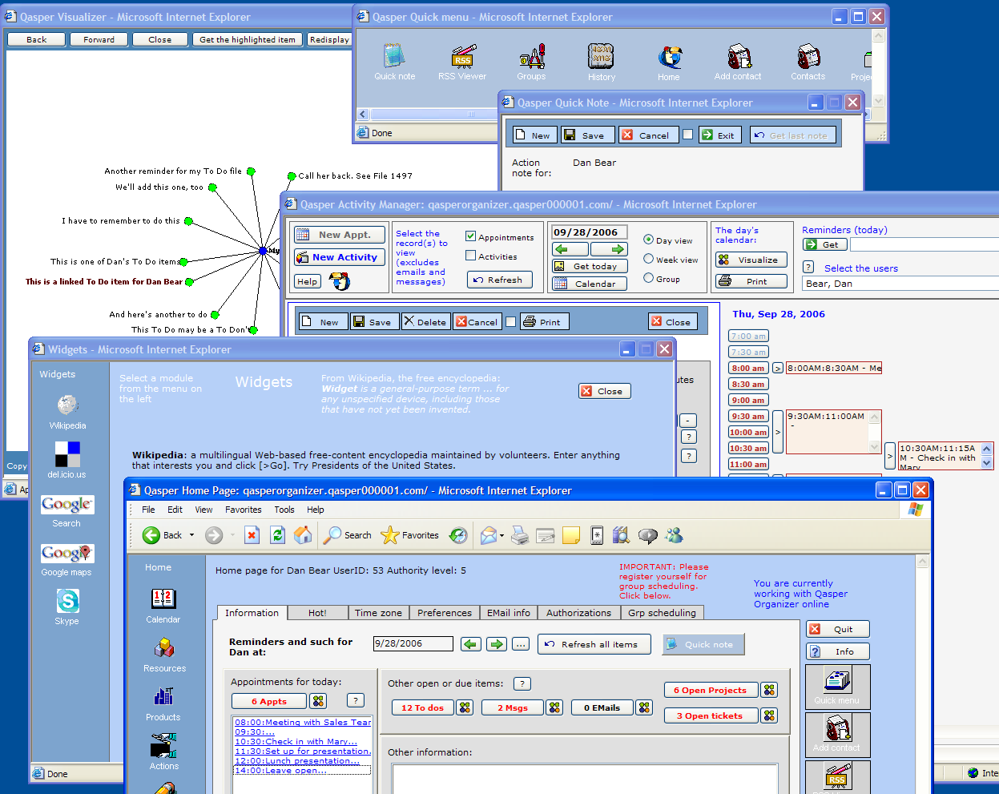This screenshot has width=999, height=794.
Task: Open Products icon in Home sidebar
Action: [163, 695]
